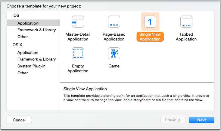This screenshot has width=221, height=131.
Task: Choose the Page-Based Application icon
Action: point(114,22)
